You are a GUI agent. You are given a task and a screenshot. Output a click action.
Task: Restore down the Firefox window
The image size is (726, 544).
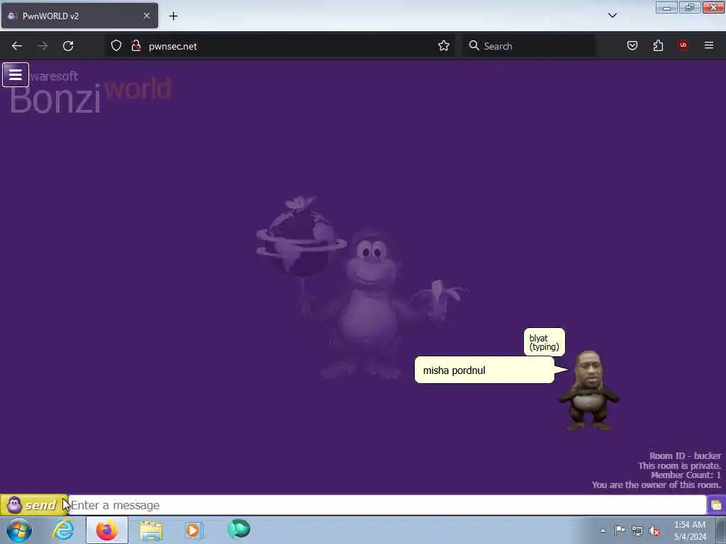(689, 8)
